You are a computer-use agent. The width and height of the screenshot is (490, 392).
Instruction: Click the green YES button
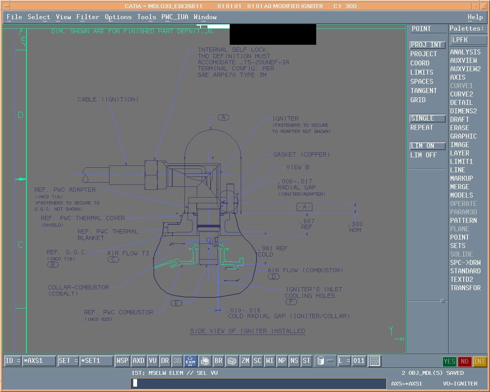pyautogui.click(x=449, y=361)
